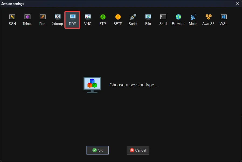Open the Shell session type
Viewport: 242px width, 162px height.
coord(163,20)
